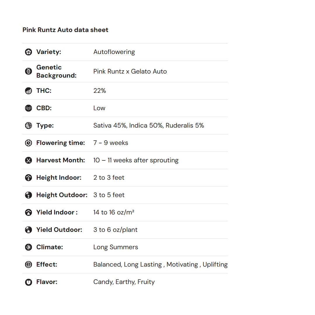Image resolution: width=315 pixels, height=315 pixels.
Task: Click the Effect brain icon
Action: [x=28, y=265]
